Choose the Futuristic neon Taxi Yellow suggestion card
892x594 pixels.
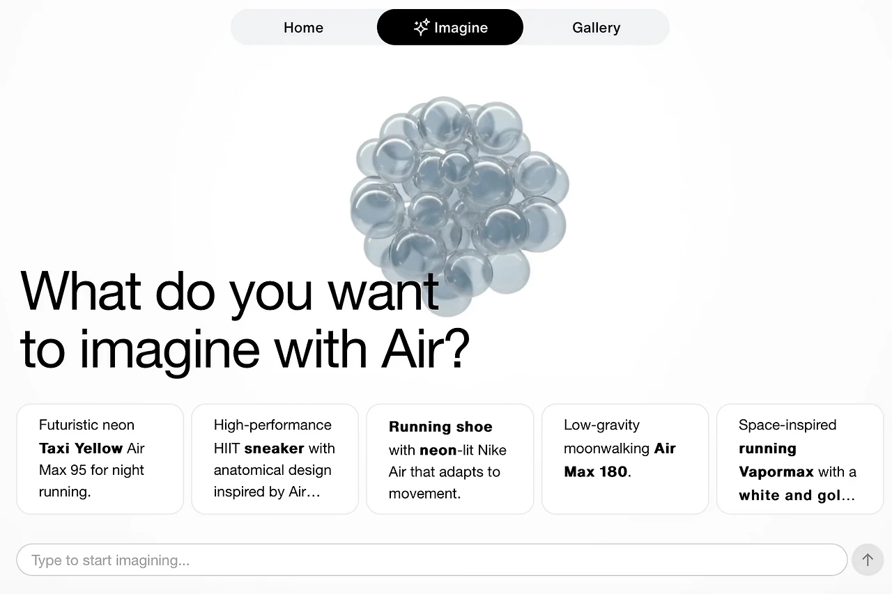pos(100,459)
